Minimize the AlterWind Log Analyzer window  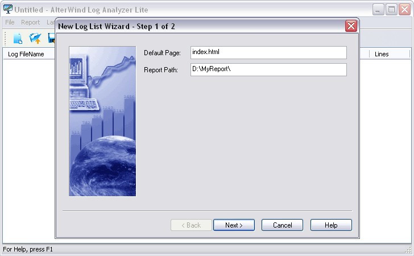pos(378,10)
